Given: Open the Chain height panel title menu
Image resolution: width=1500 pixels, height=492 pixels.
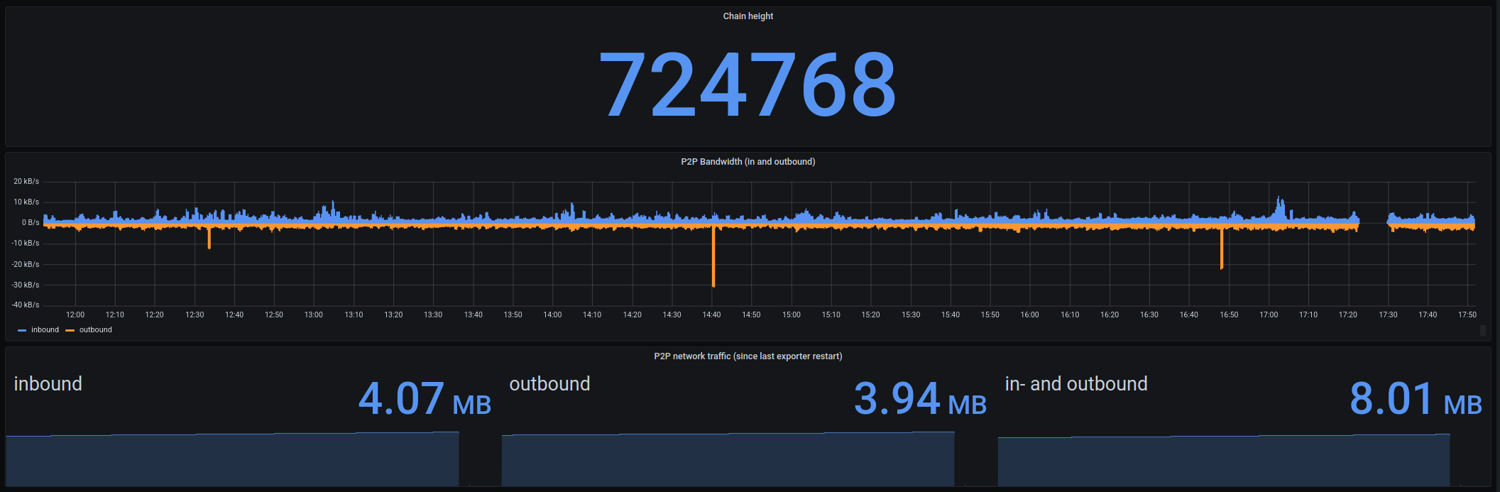Looking at the screenshot, I should point(748,16).
